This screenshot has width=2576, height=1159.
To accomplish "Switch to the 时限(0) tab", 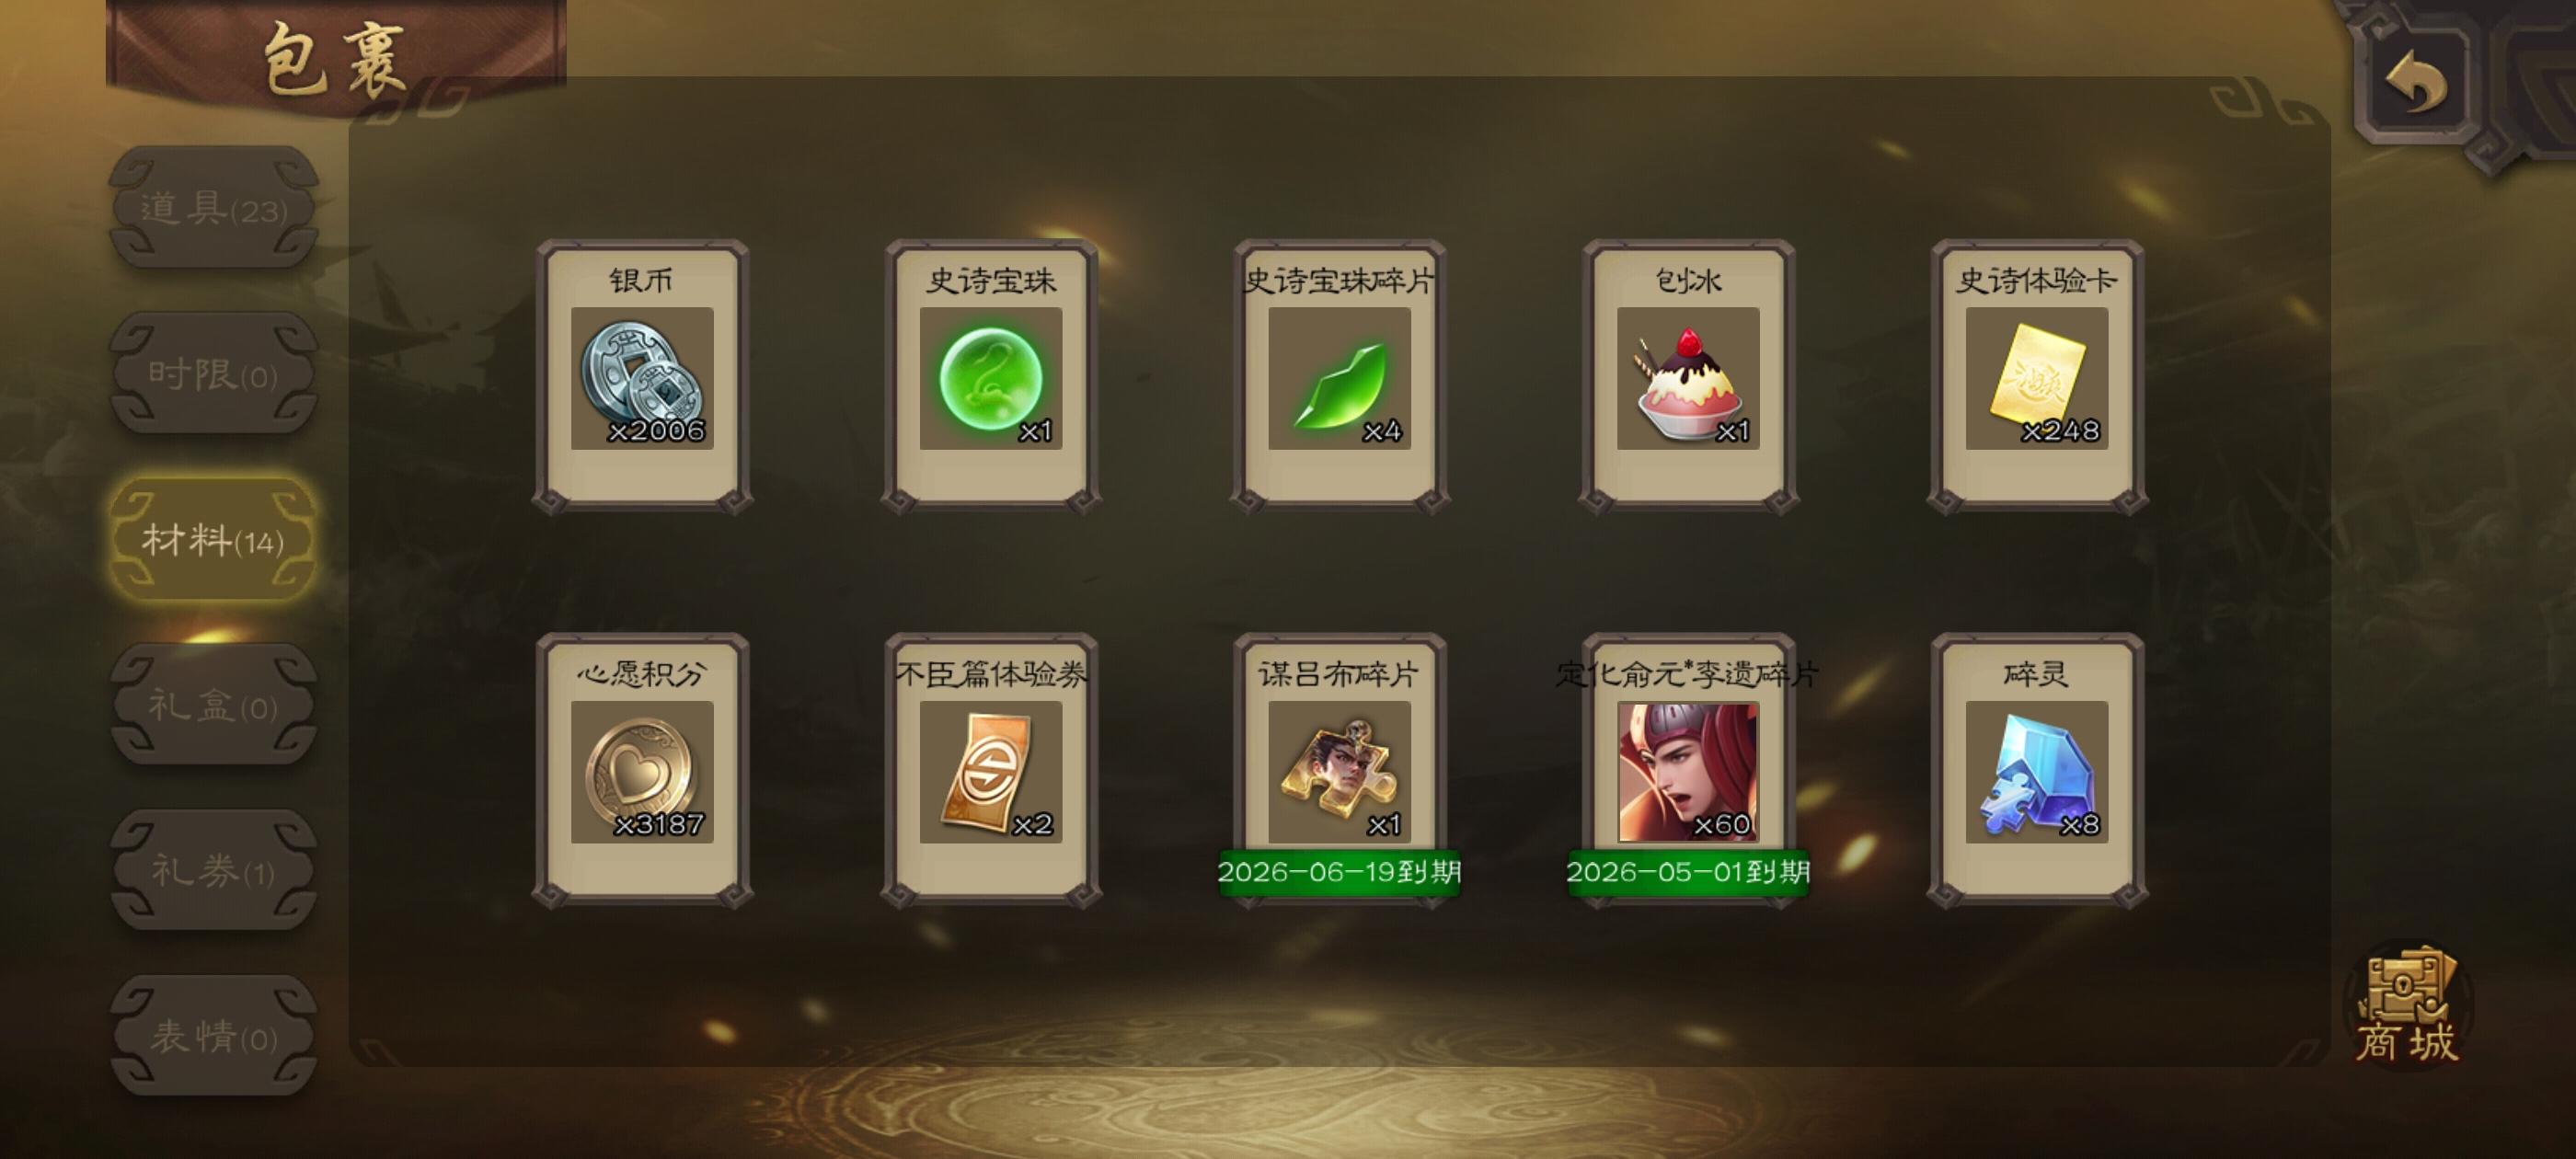I will coord(213,374).
